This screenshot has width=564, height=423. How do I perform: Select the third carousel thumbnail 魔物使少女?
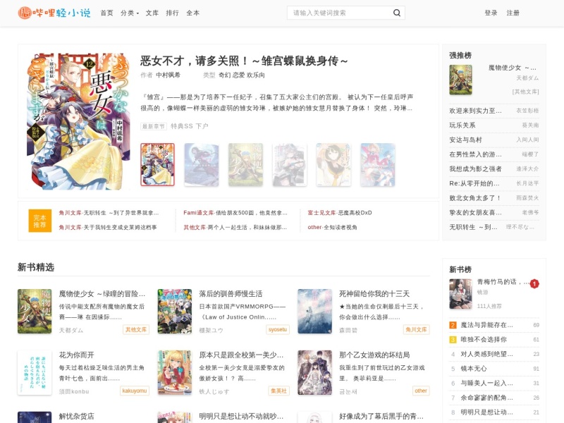pos(245,164)
